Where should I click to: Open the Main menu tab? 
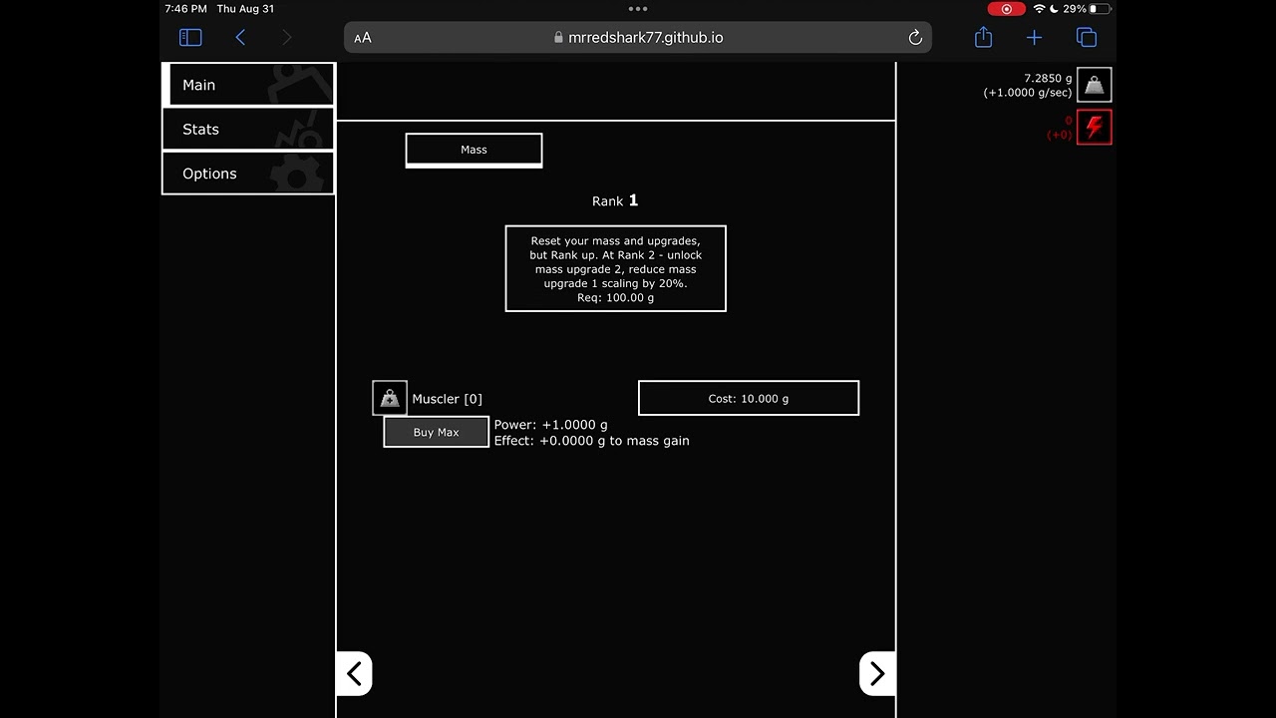(x=248, y=85)
